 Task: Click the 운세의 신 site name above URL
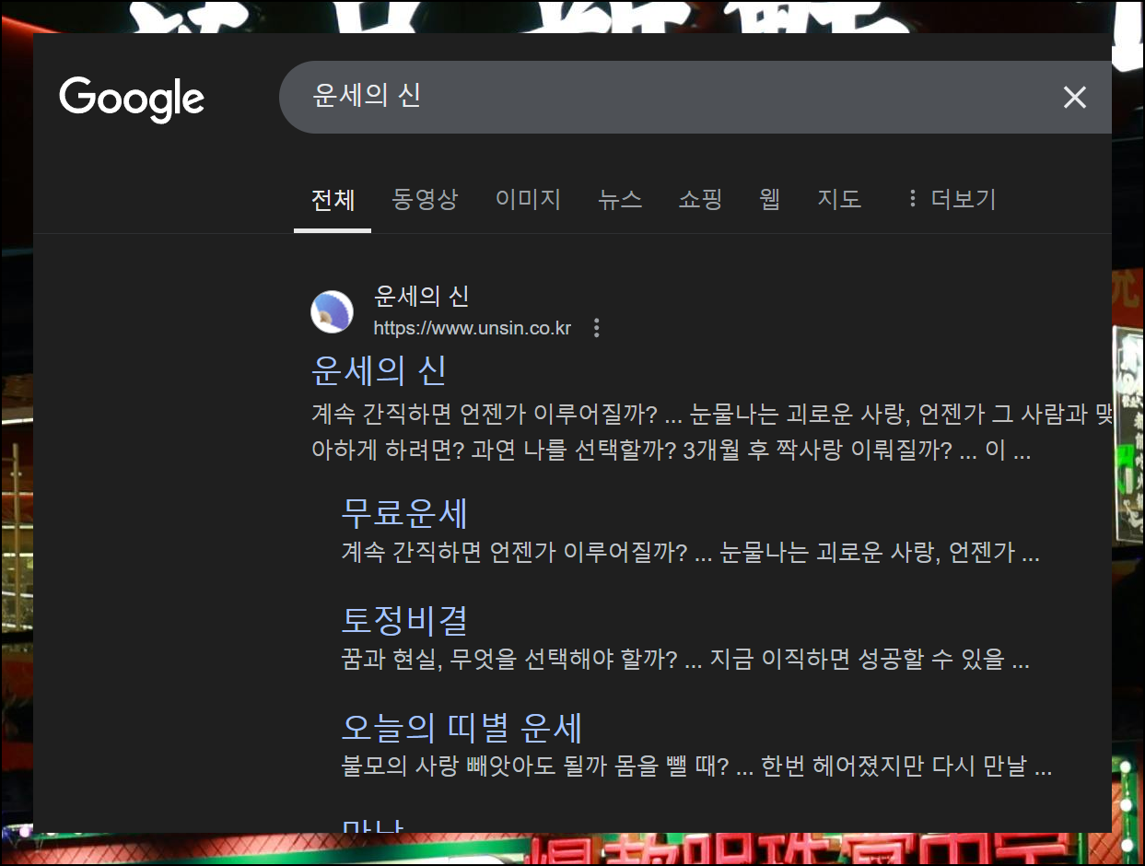[422, 297]
